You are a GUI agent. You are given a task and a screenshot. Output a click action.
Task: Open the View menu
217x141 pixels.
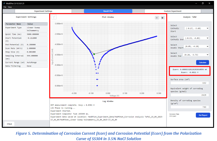(x=10, y=7)
